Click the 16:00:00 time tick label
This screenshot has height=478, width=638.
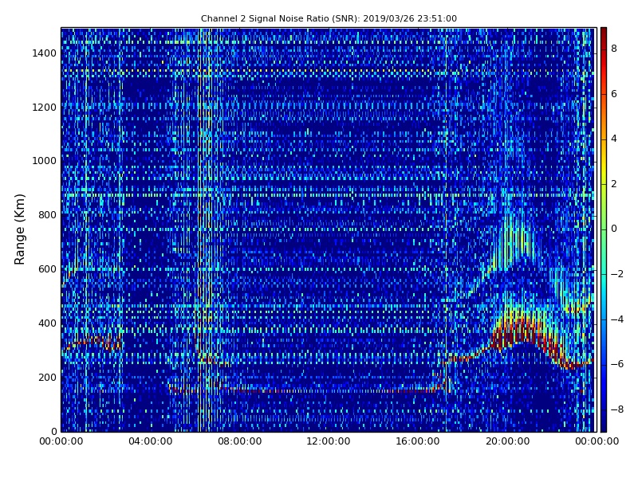(418, 441)
